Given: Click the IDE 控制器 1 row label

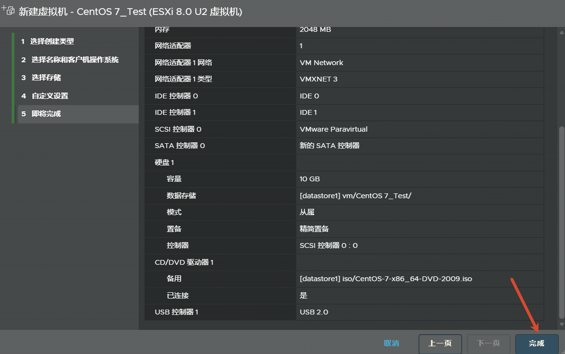Looking at the screenshot, I should click(175, 112).
